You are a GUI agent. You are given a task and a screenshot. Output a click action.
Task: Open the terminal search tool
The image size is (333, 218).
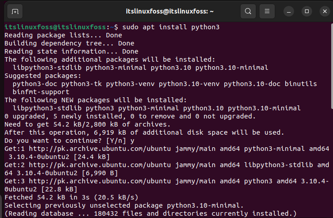[248, 11]
